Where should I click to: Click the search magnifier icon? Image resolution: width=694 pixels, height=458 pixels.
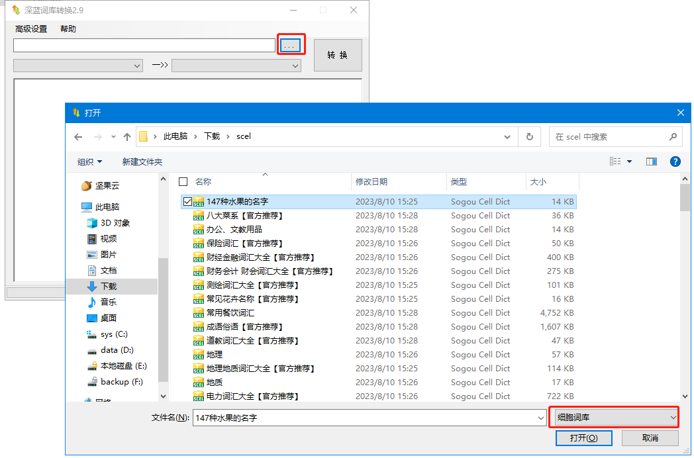[673, 137]
